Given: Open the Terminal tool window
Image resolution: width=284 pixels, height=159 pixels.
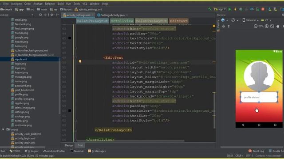Looking at the screenshot, I should pos(77,151).
